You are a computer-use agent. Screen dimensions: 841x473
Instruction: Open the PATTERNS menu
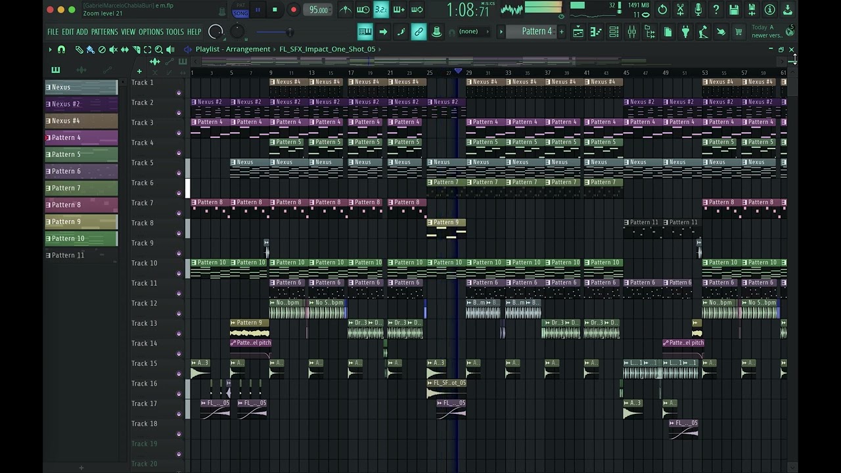click(x=104, y=32)
